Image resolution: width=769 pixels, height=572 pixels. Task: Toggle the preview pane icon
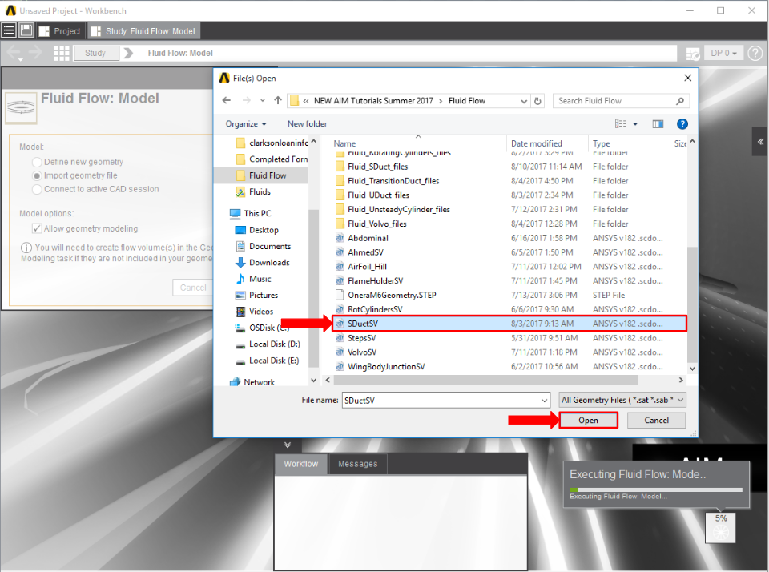click(x=658, y=123)
